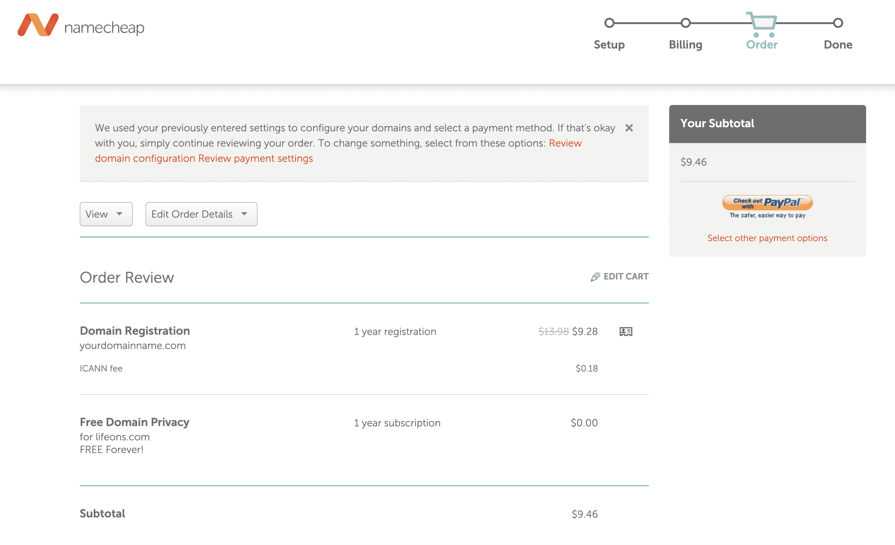The image size is (895, 545).
Task: Go to the Billing step label
Action: coord(685,45)
